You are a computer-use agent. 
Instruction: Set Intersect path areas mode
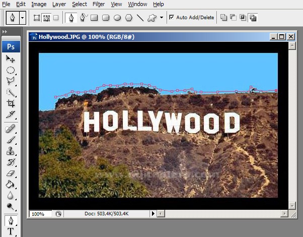tap(243, 18)
